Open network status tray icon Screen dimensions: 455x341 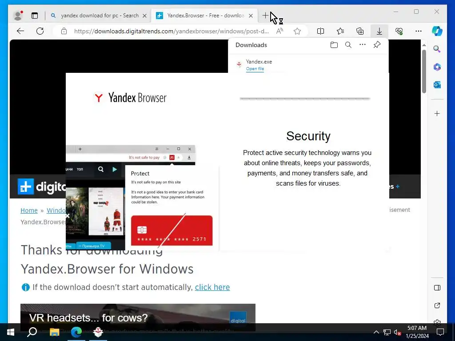point(387,332)
